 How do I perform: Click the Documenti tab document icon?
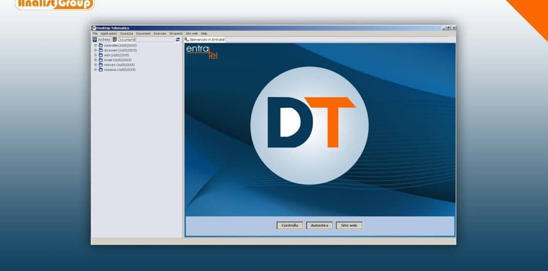point(115,40)
